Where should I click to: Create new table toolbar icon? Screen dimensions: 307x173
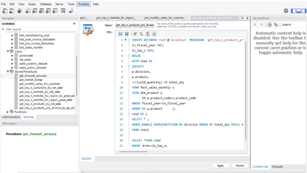35,11
